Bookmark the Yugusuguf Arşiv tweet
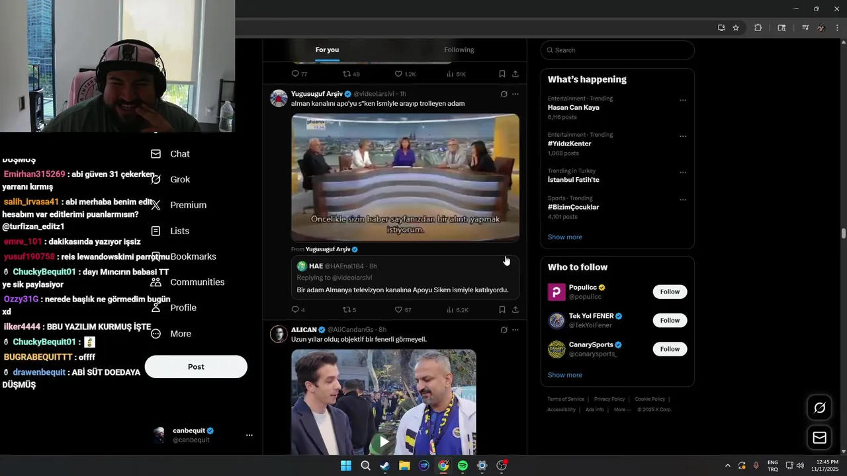The image size is (847, 476). 502,309
